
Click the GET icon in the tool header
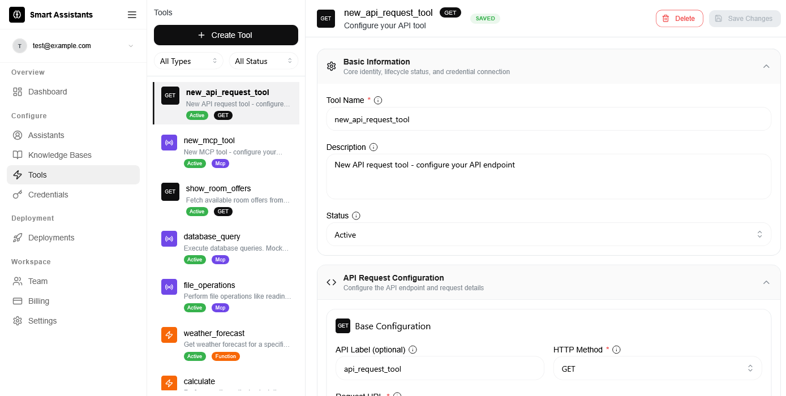326,19
